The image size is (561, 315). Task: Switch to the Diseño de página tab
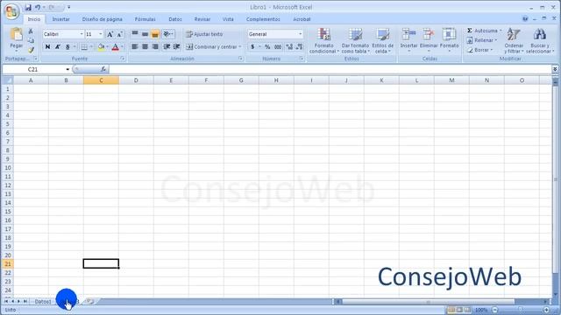tap(102, 19)
